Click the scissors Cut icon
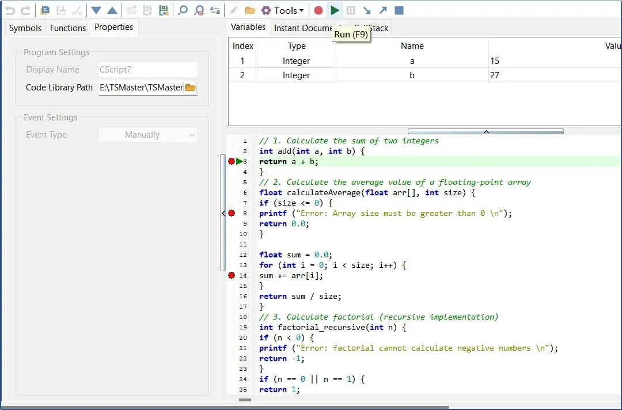 coord(77,11)
